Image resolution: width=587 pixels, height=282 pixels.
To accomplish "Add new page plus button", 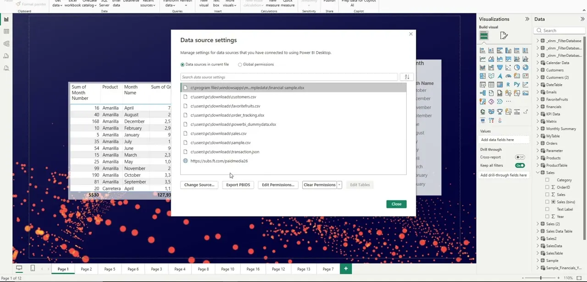I will click(x=346, y=269).
